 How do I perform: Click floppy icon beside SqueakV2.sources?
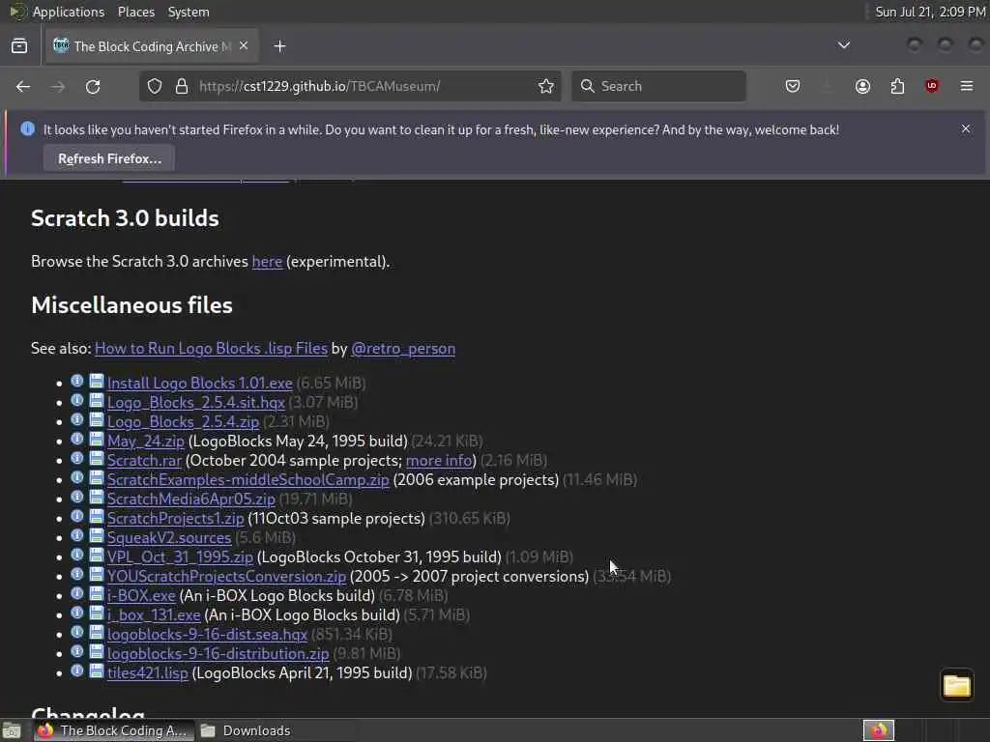pos(96,535)
